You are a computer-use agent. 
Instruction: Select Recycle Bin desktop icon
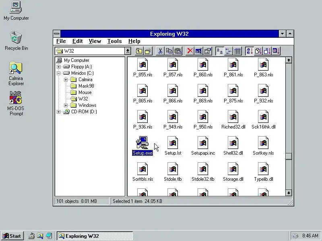pos(16,41)
